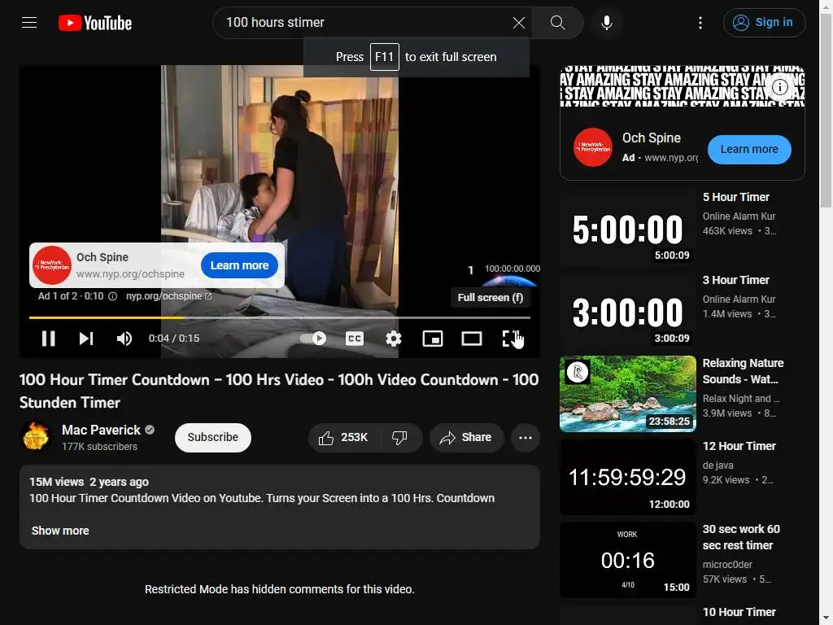Click the search magnifier button
The width and height of the screenshot is (833, 625).
point(557,22)
